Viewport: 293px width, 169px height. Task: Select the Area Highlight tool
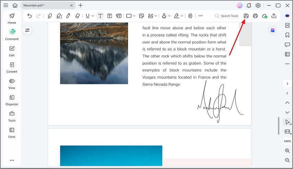point(59,16)
